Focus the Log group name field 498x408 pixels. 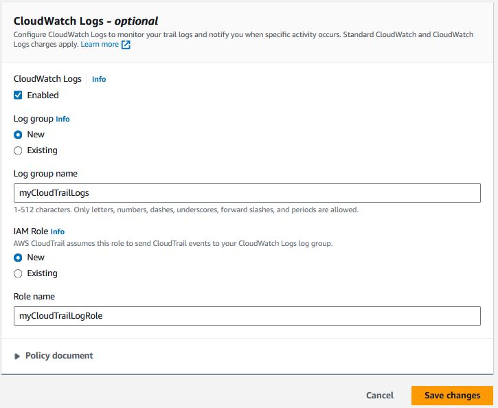[247, 193]
